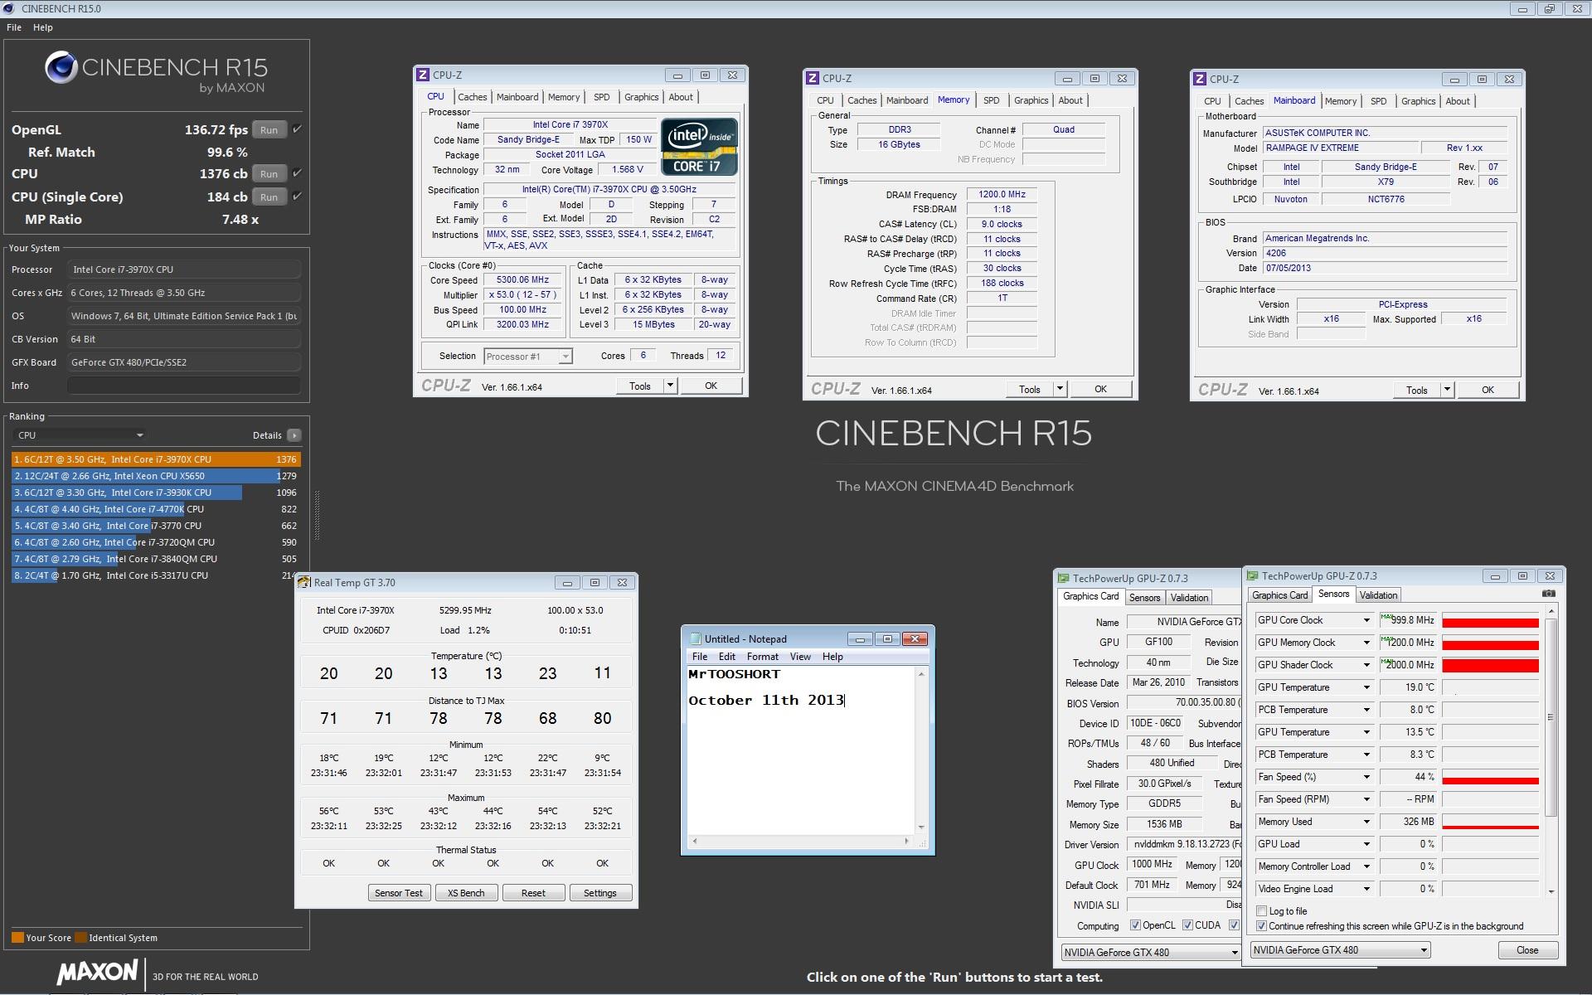
Task: Click the XS Bench button
Action: (466, 893)
